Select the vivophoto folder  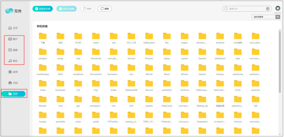78,69
